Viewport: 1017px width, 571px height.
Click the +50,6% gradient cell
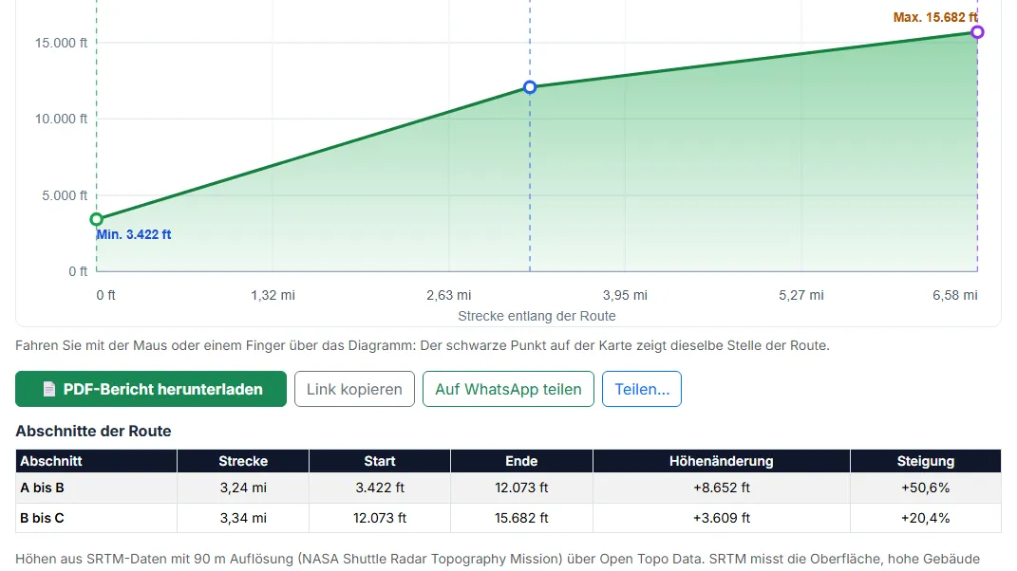pyautogui.click(x=926, y=488)
